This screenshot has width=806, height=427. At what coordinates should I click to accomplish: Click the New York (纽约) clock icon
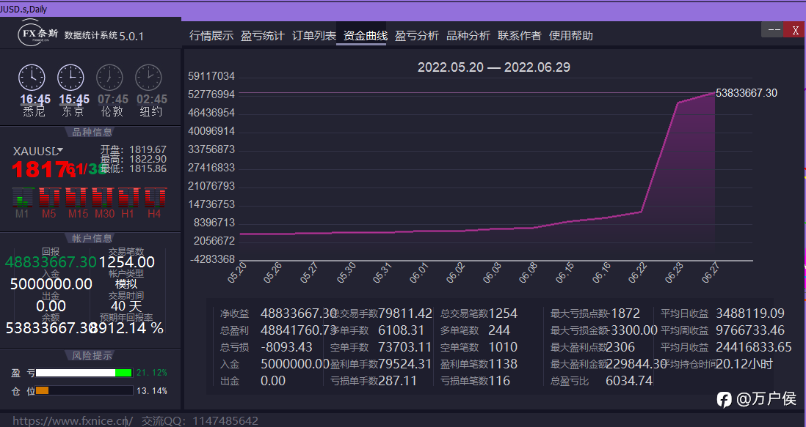(148, 78)
